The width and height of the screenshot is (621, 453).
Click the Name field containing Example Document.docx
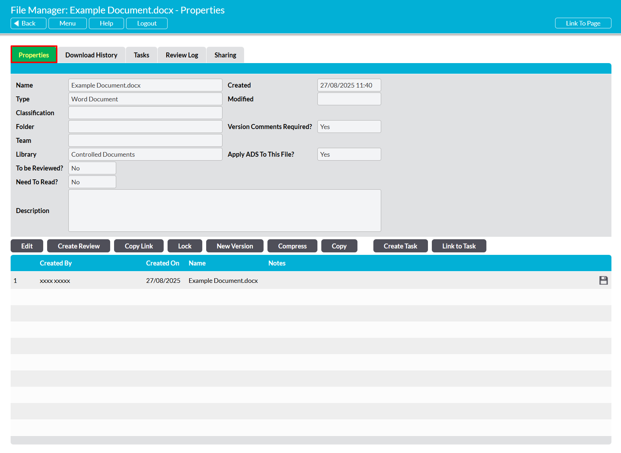(x=145, y=85)
